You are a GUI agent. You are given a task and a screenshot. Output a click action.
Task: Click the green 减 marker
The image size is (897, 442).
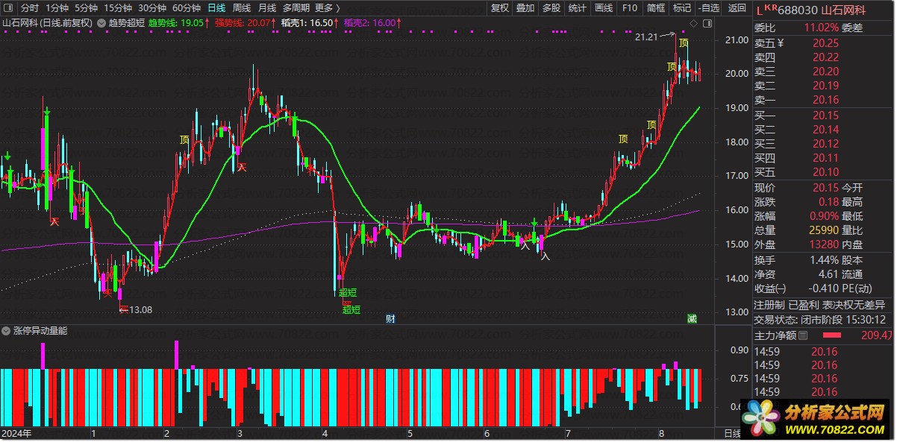pyautogui.click(x=692, y=319)
